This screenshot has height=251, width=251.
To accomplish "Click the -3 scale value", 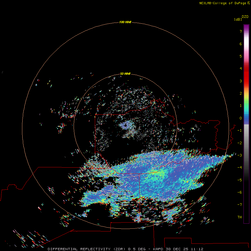I will (x=240, y=155).
